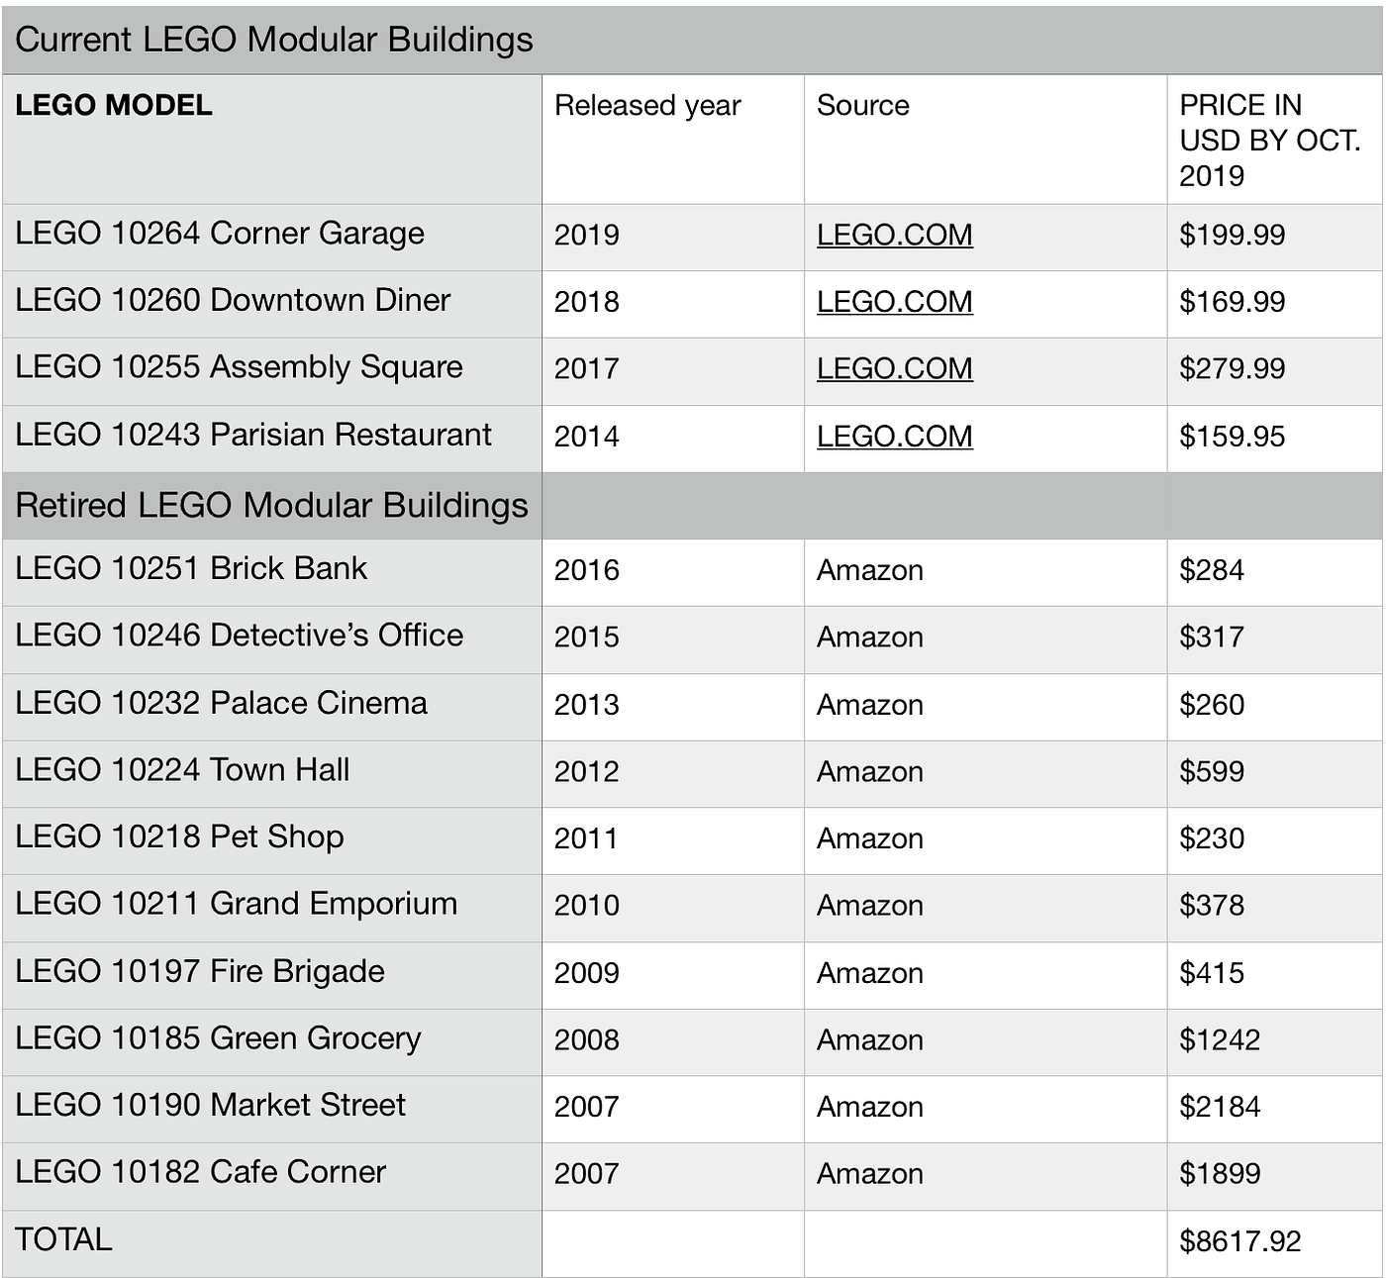Select the LEGO MODEL column header
The image size is (1386, 1278).
pyautogui.click(x=271, y=140)
